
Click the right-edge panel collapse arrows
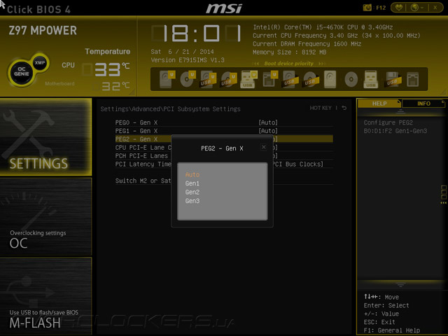click(443, 203)
